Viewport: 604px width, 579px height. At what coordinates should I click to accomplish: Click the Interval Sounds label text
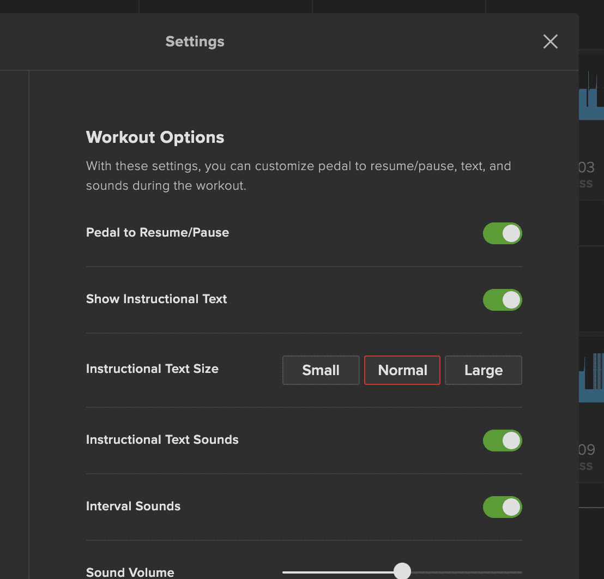tap(133, 506)
